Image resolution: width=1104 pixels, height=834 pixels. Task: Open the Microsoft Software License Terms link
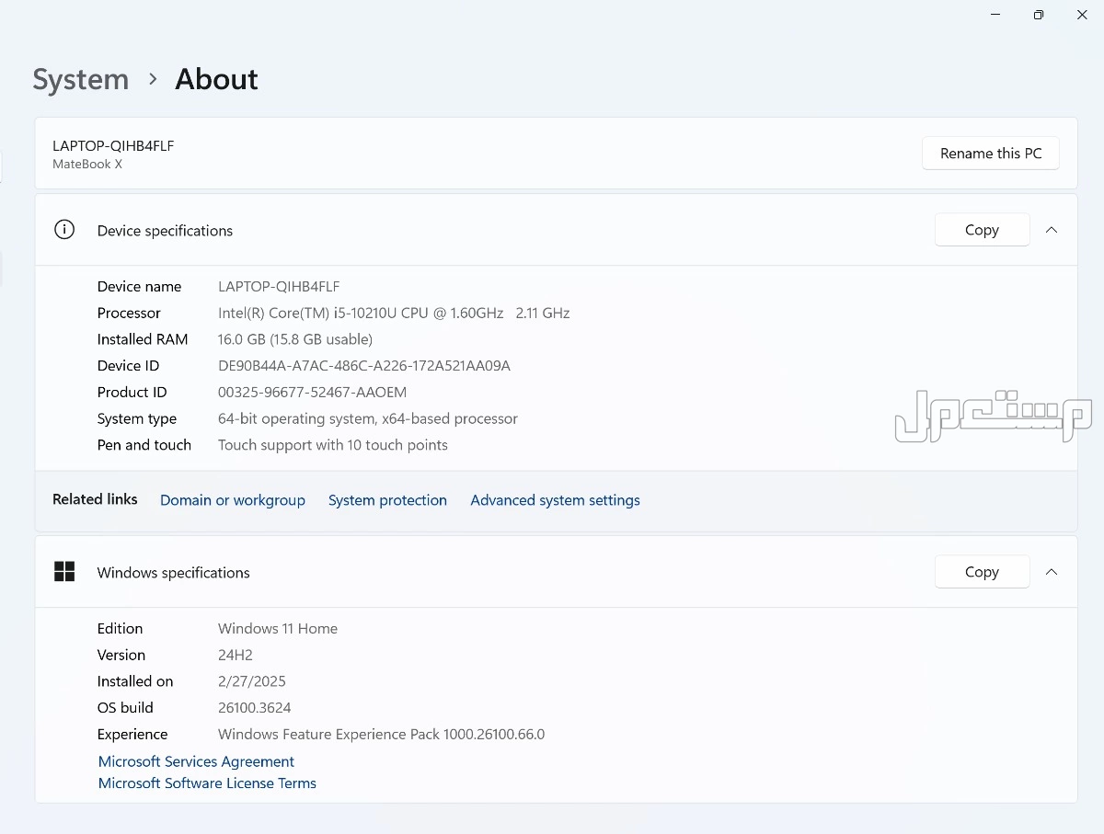point(207,783)
